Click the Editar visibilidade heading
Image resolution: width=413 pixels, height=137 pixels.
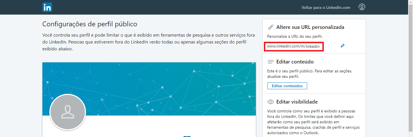point(297,102)
